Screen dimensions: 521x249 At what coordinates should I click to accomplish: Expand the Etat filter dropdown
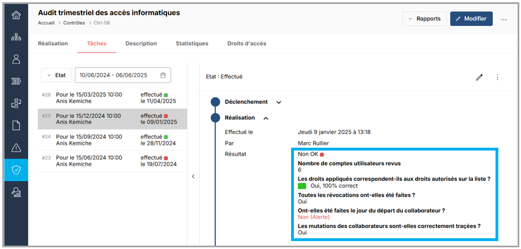coord(56,75)
